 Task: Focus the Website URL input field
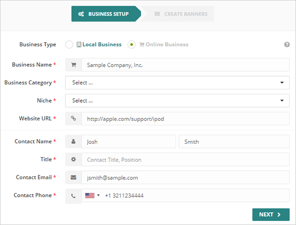coord(185,118)
